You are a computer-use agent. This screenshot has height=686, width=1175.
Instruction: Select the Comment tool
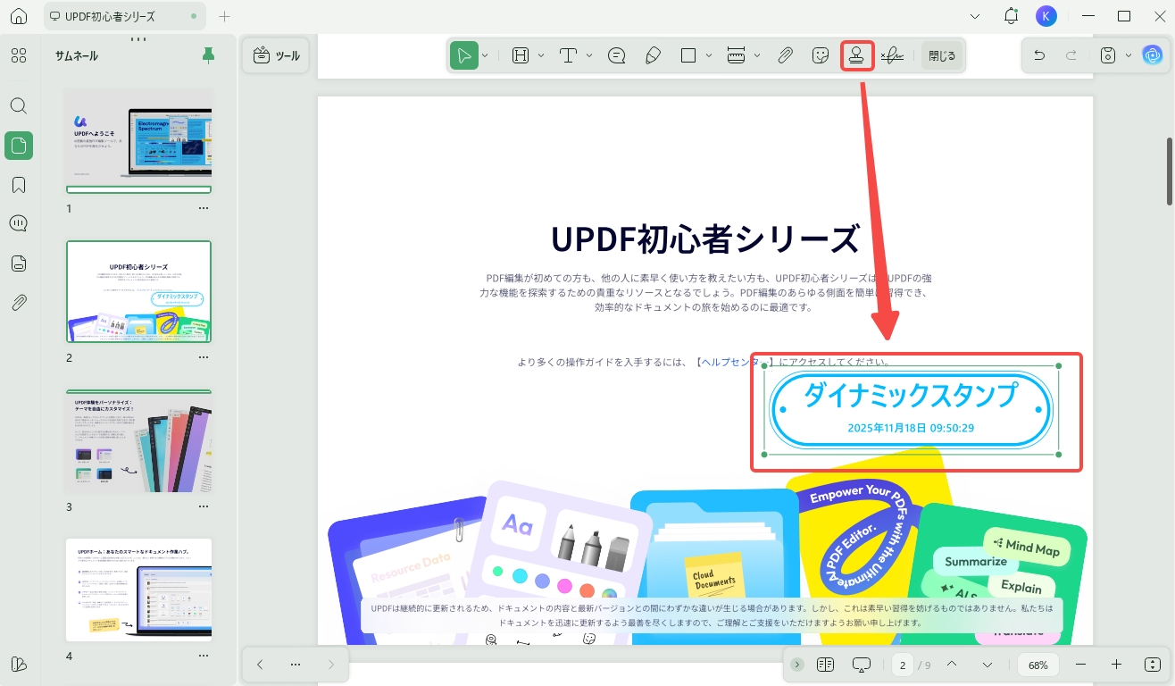(x=616, y=54)
